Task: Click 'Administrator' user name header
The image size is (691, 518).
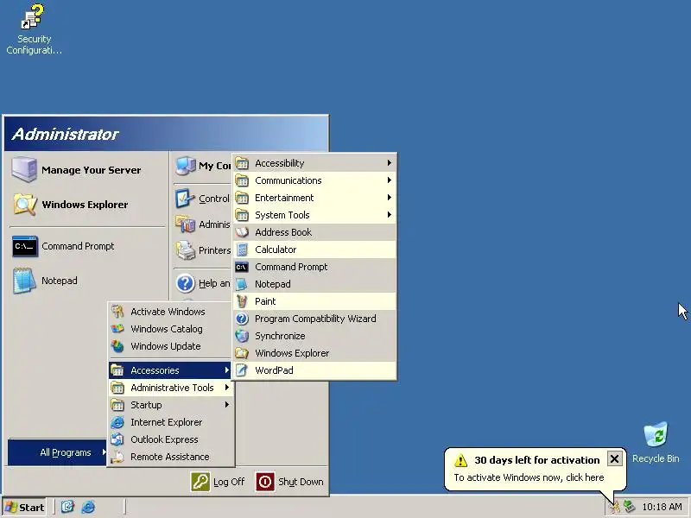Action: [66, 134]
